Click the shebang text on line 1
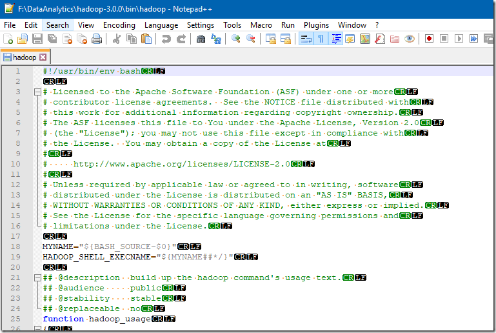Screen dimensions: 496x333 click(92, 71)
